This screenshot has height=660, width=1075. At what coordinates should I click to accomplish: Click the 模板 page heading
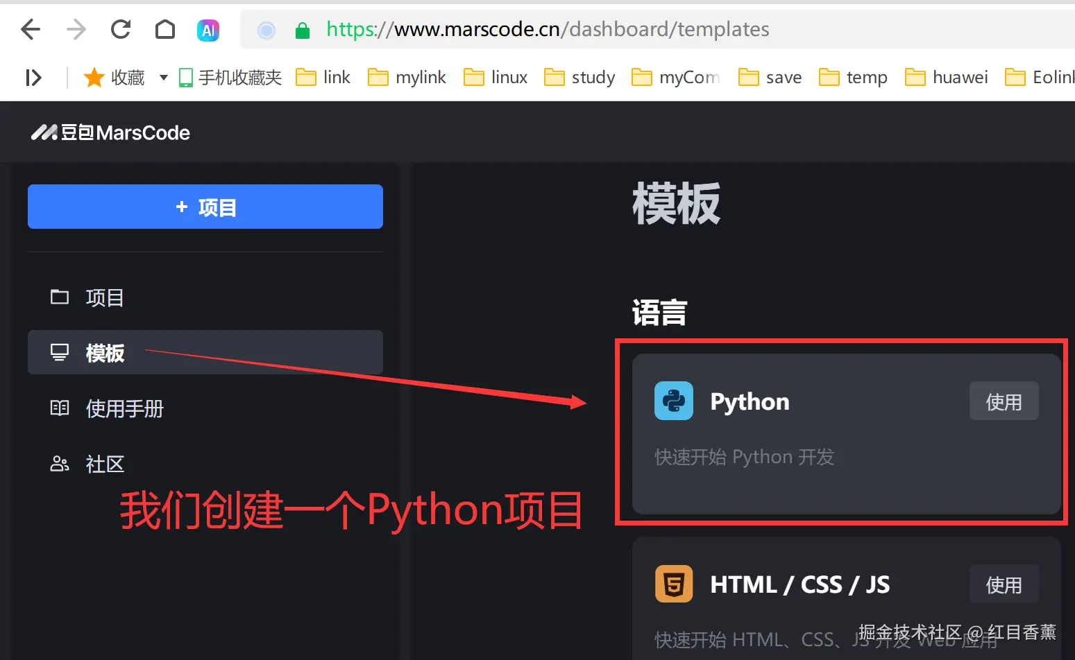[677, 203]
